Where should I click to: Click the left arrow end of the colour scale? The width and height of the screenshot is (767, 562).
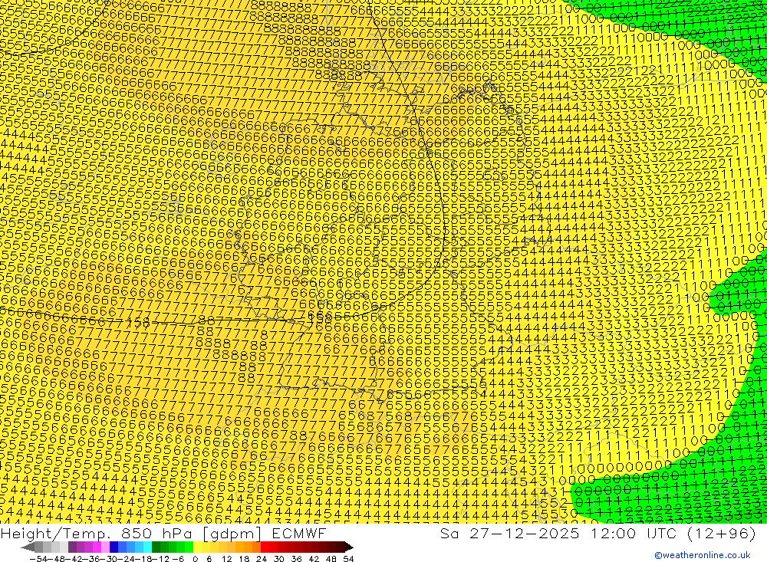[x=28, y=547]
